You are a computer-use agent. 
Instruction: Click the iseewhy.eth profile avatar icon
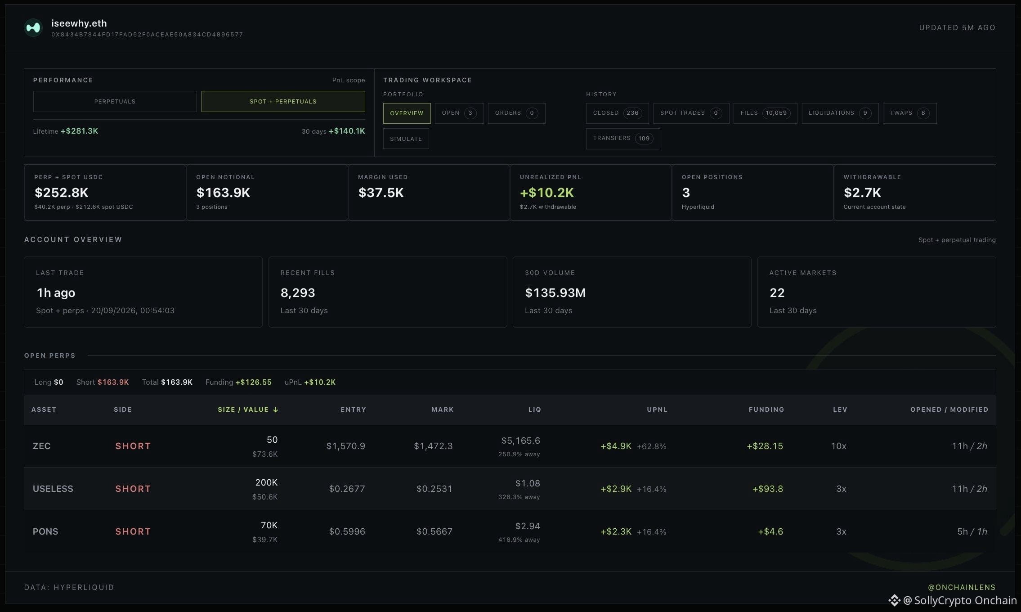click(33, 28)
